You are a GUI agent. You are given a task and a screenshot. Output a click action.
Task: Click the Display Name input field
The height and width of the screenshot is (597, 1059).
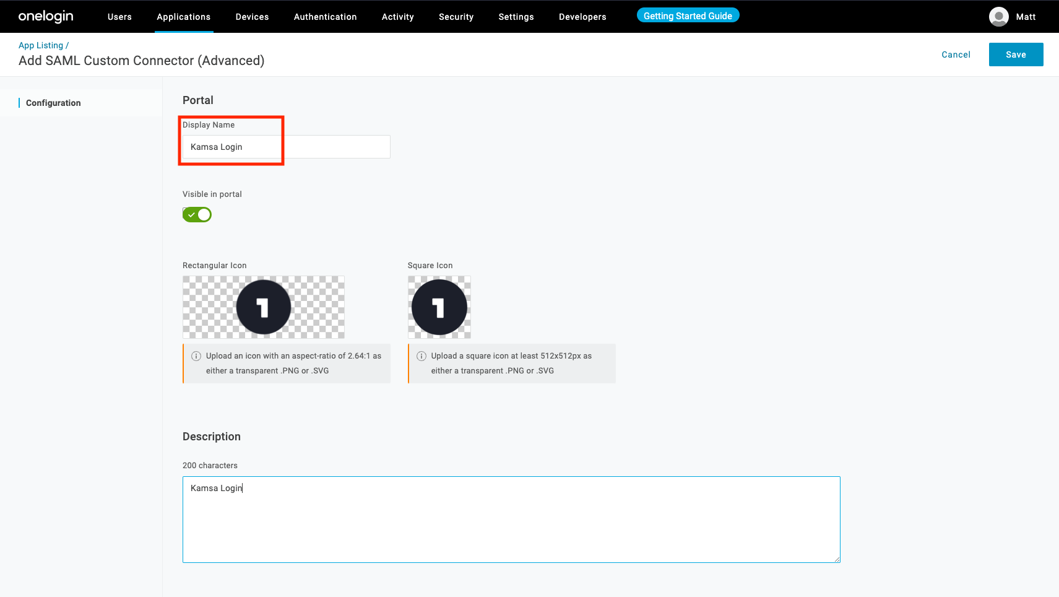287,147
